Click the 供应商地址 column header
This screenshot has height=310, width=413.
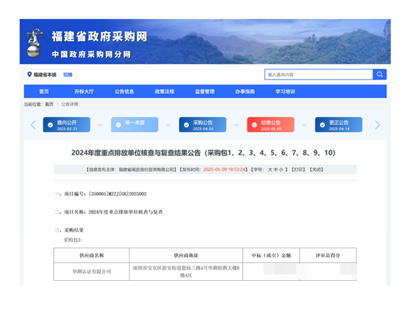[x=186, y=255]
